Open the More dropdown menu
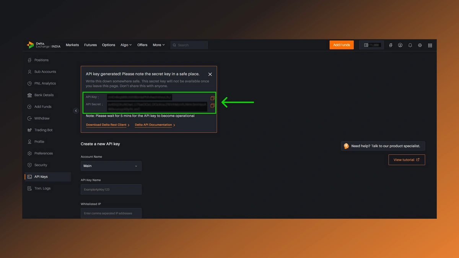This screenshot has width=459, height=258. pyautogui.click(x=159, y=45)
